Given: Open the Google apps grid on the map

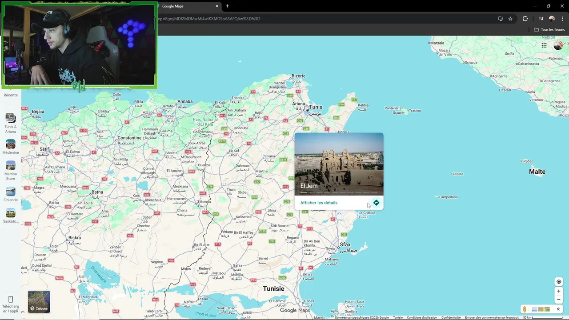Looking at the screenshot, I should click(x=544, y=45).
